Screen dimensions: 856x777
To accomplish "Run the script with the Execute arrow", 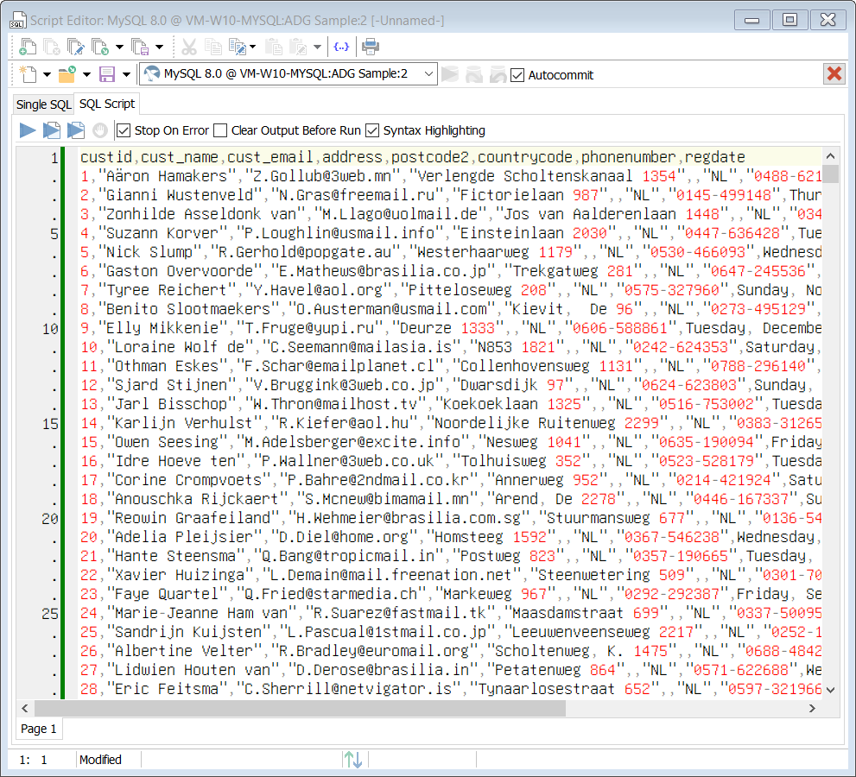I will [28, 130].
